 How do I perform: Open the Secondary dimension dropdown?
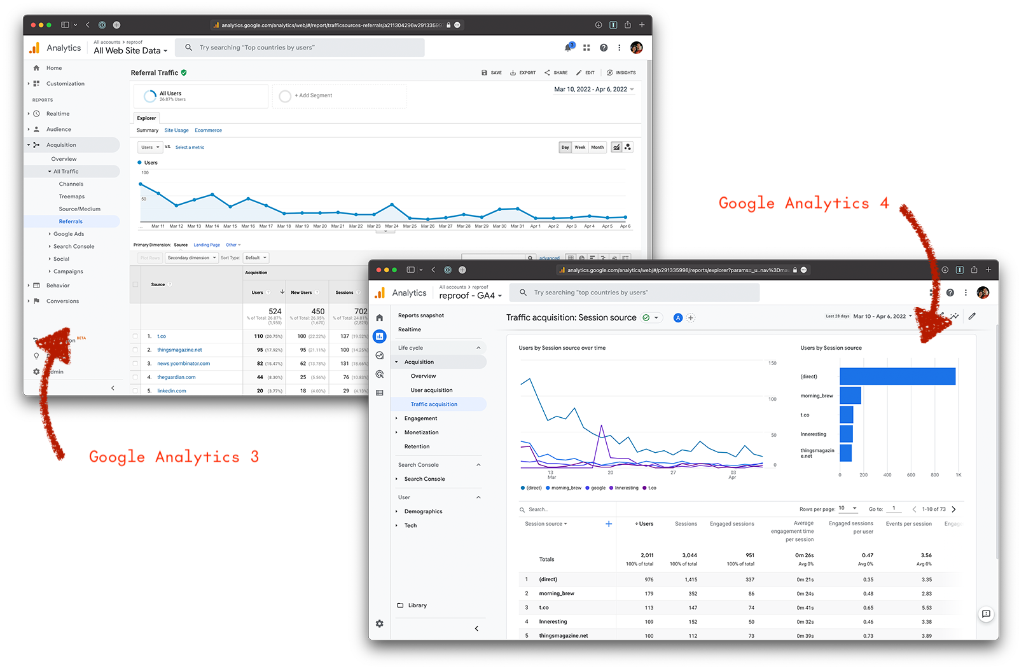pyautogui.click(x=191, y=258)
